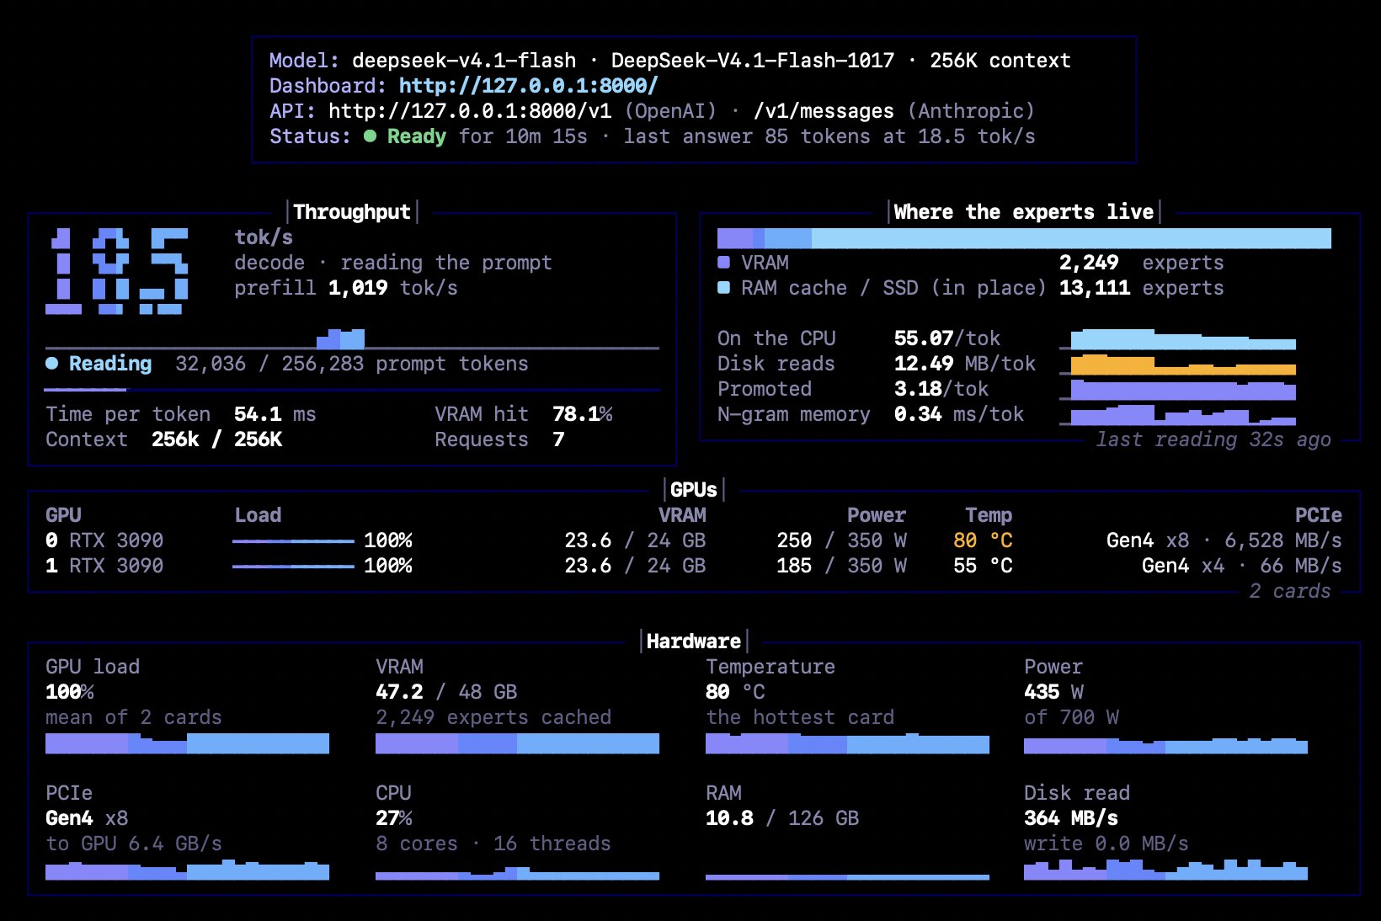The height and width of the screenshot is (921, 1381).
Task: Click the experts distribution bar
Action: coord(1024,238)
